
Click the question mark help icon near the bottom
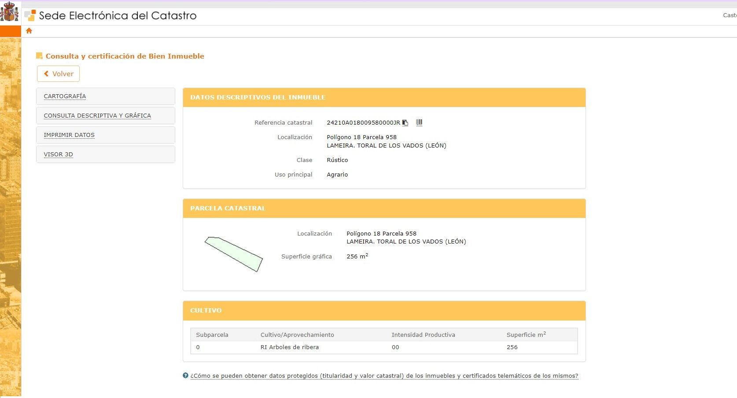tap(186, 376)
